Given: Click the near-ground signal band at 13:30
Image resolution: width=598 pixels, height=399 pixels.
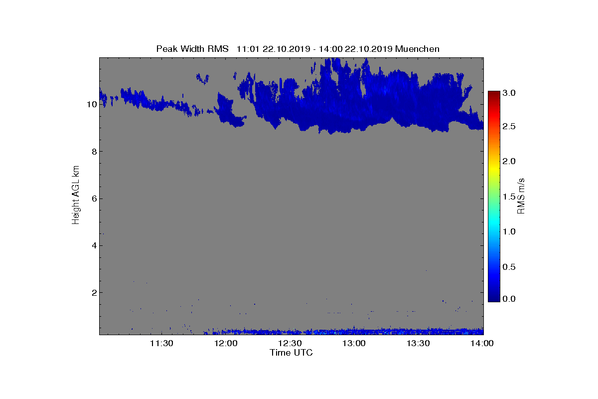Looking at the screenshot, I should click(419, 331).
